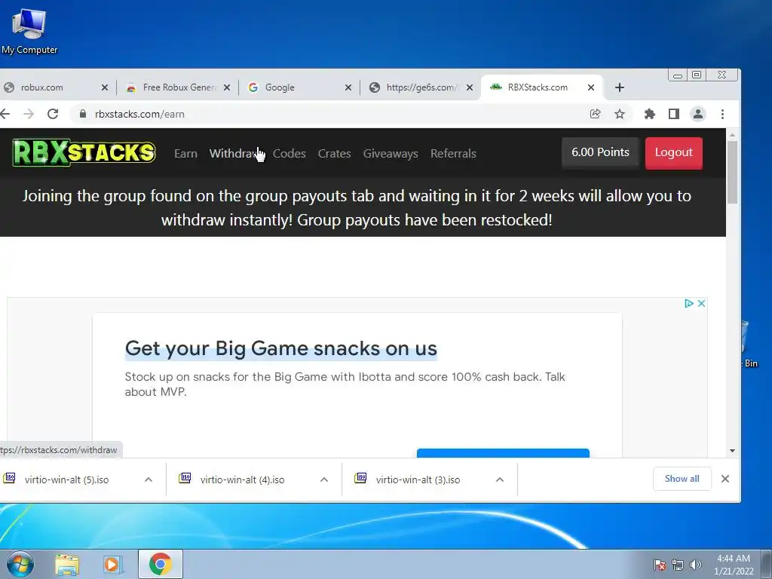Close the ge6s.com tab

coord(470,87)
